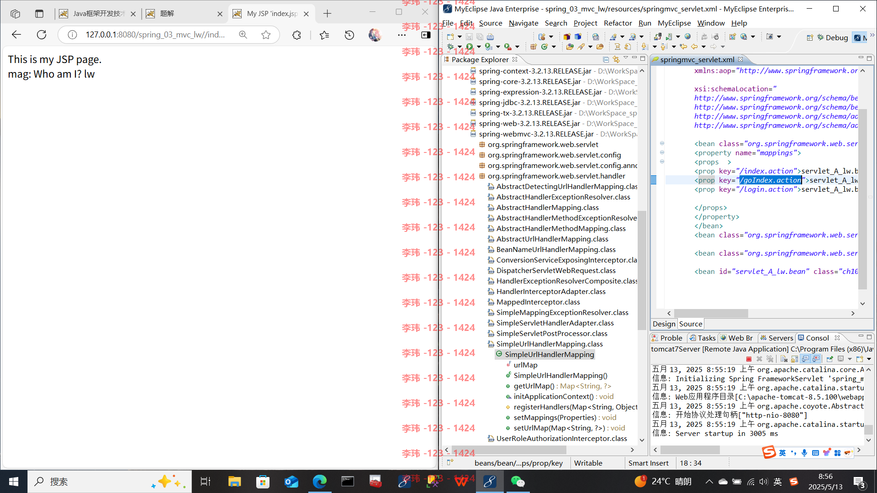This screenshot has height=493, width=877.
Task: Collapse all in Package Explorer
Action: (x=606, y=59)
